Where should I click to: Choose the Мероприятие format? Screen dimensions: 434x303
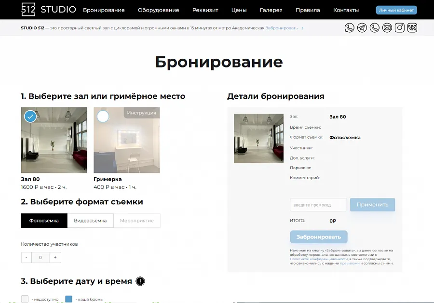point(137,221)
